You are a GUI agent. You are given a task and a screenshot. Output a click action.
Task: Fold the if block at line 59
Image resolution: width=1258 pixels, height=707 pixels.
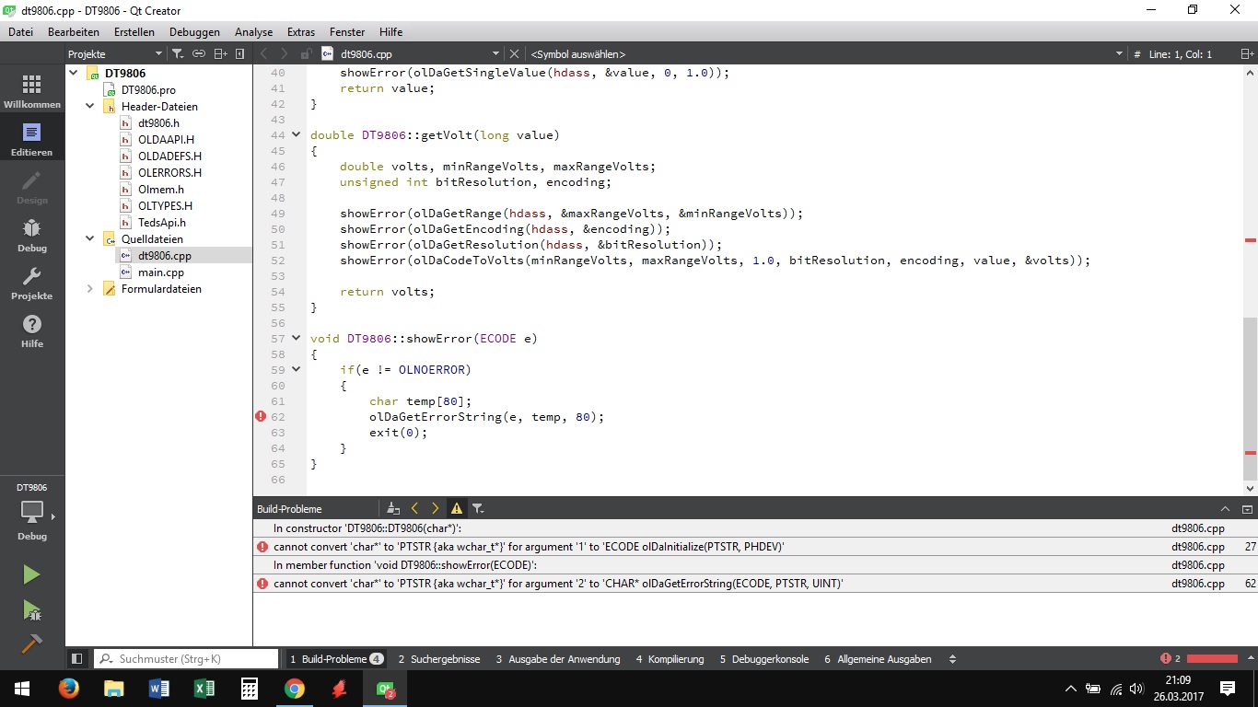tap(296, 370)
